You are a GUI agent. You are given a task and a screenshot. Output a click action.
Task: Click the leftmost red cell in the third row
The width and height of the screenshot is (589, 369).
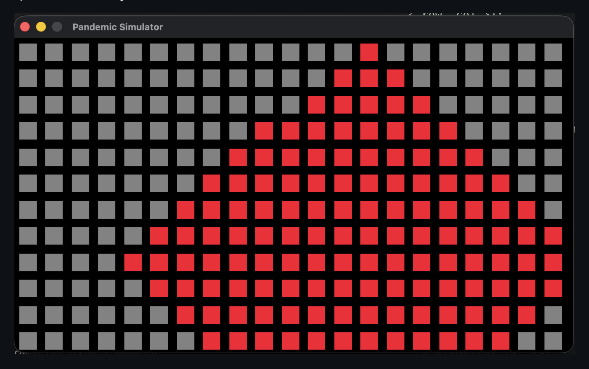point(317,105)
